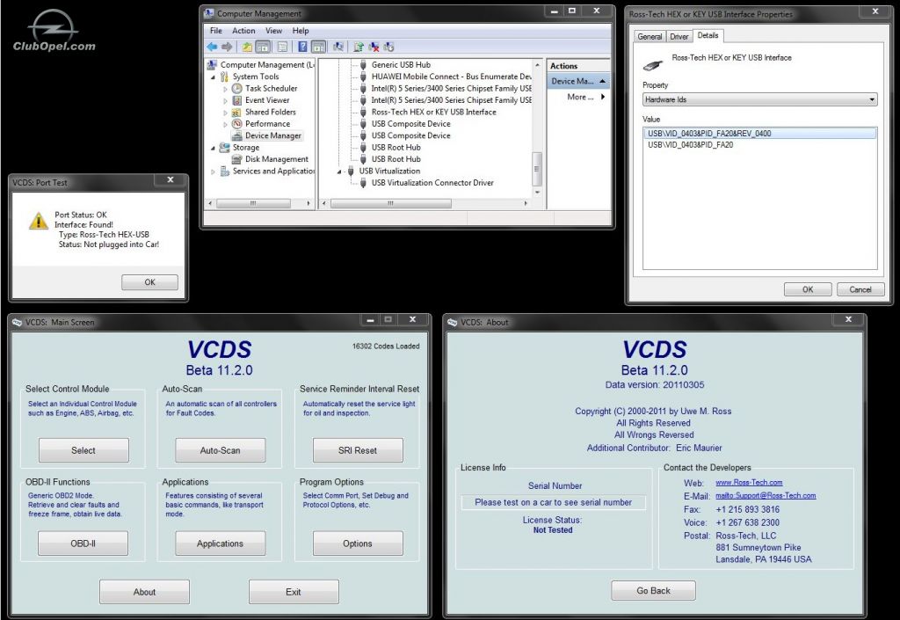The width and height of the screenshot is (900, 620).
Task: Select HUAWEI Mobile Connect device entry
Action: [x=451, y=77]
